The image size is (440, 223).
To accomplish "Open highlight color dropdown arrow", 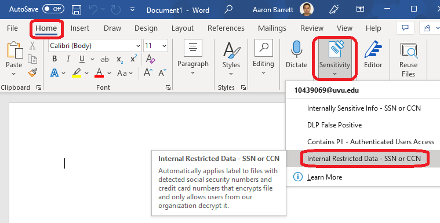I will (87, 74).
